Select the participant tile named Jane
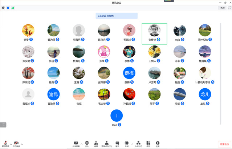 coord(117,116)
